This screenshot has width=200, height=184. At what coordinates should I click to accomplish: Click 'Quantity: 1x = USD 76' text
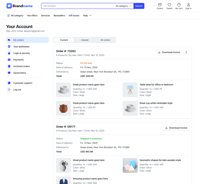pos(151,89)
